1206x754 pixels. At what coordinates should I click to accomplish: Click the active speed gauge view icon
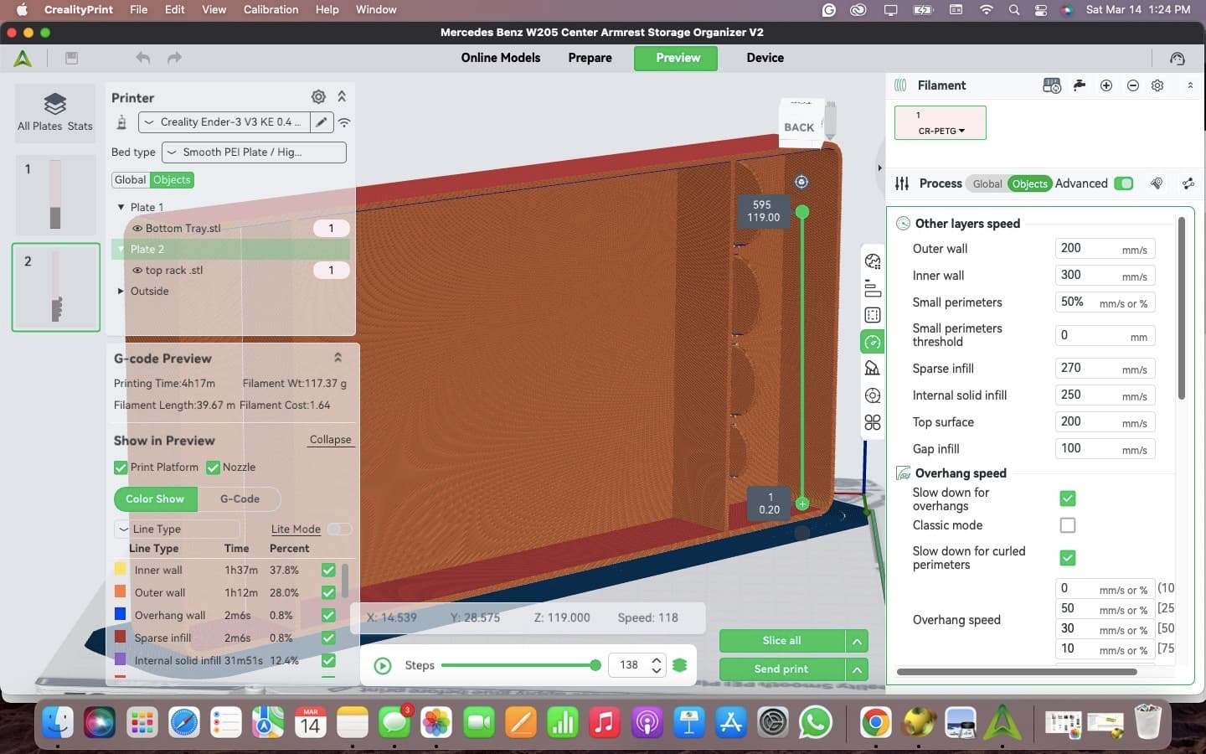873,342
